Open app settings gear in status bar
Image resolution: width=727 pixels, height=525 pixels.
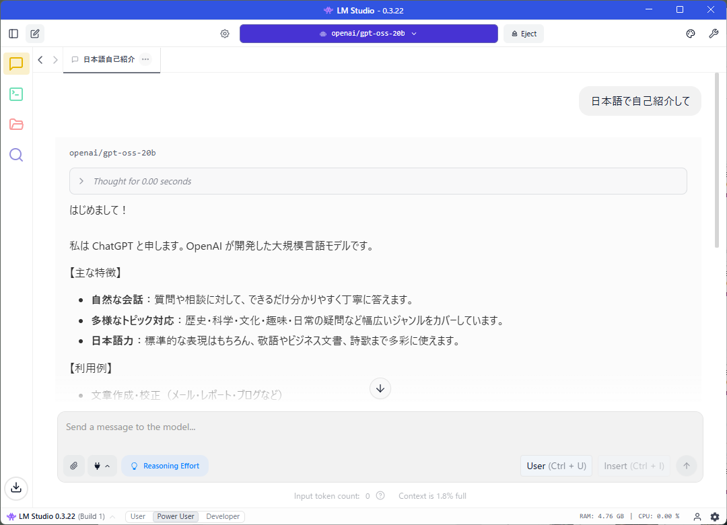pos(715,516)
